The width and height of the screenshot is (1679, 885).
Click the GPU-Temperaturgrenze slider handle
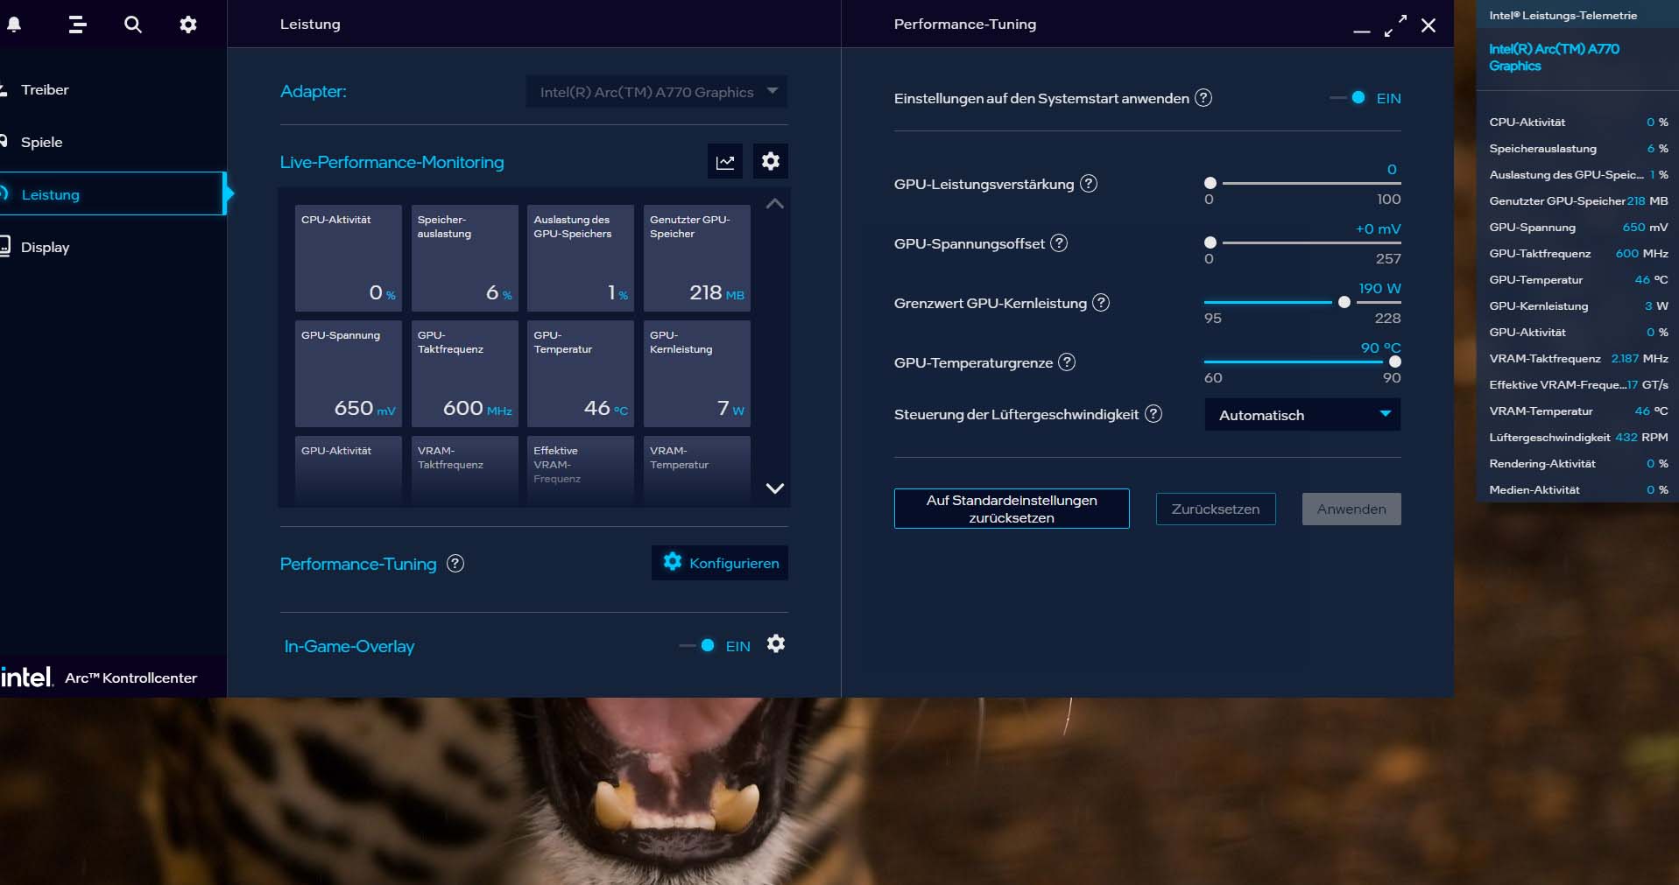pos(1395,362)
